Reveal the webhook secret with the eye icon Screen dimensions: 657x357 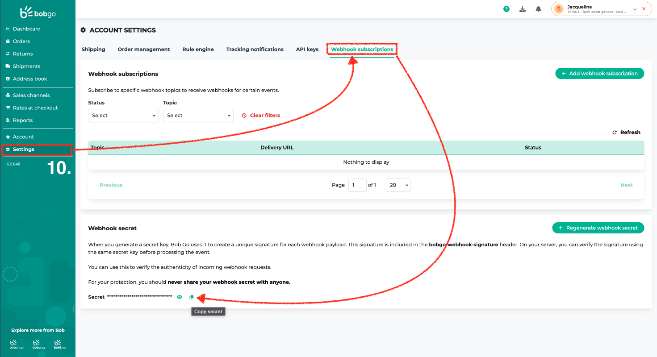180,297
